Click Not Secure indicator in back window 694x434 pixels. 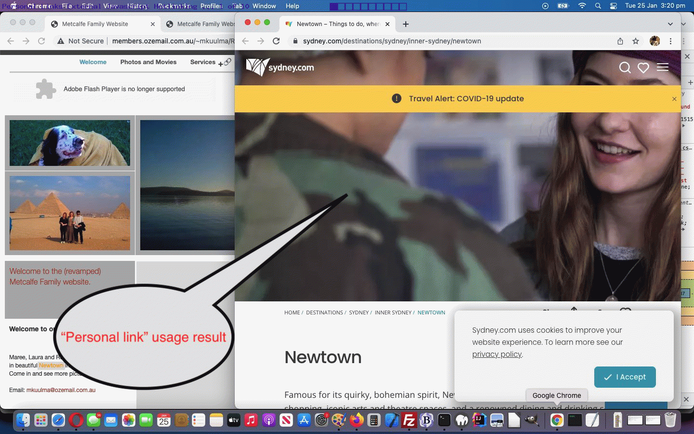click(80, 41)
